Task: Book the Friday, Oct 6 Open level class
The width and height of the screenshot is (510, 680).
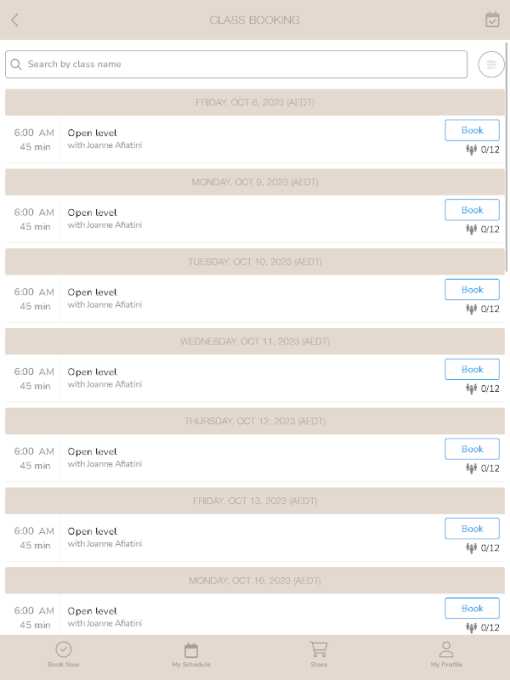Action: point(472,130)
